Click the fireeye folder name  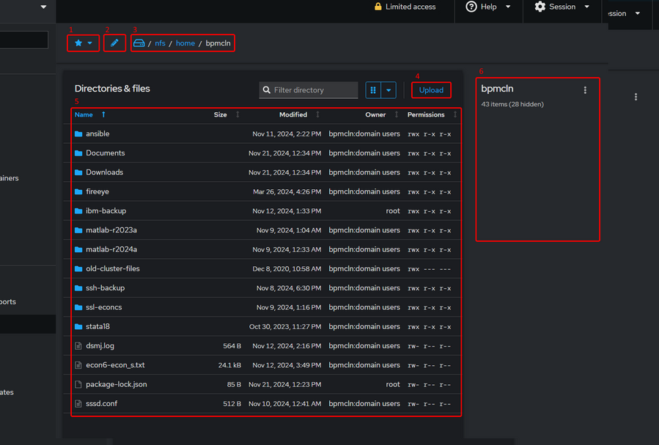click(97, 191)
